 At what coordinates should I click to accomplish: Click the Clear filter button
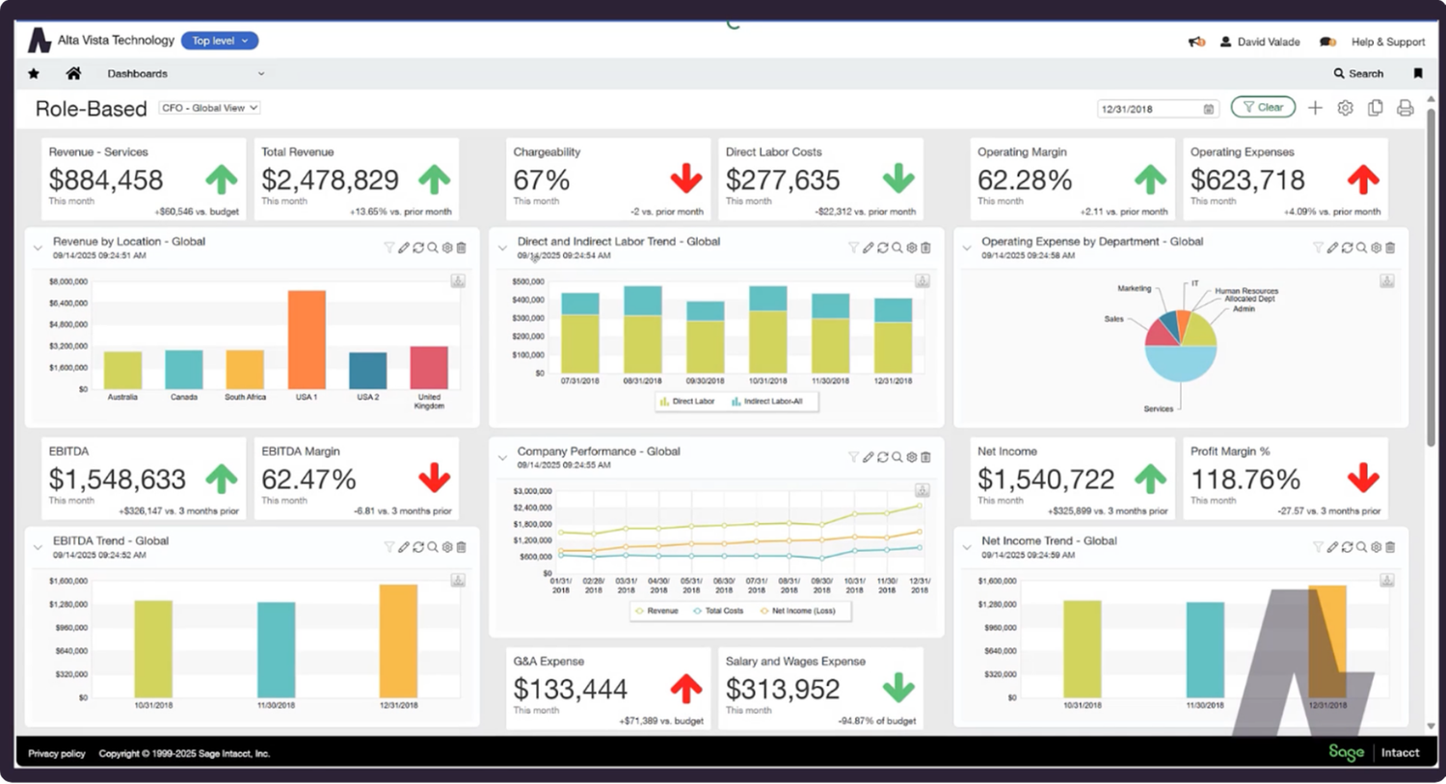coord(1263,107)
